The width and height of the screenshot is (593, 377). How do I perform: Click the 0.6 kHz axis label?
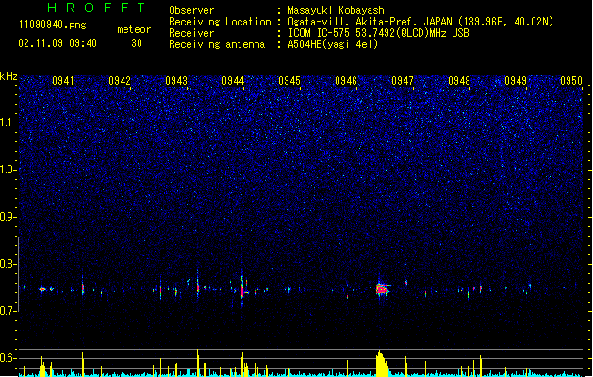pos(8,358)
